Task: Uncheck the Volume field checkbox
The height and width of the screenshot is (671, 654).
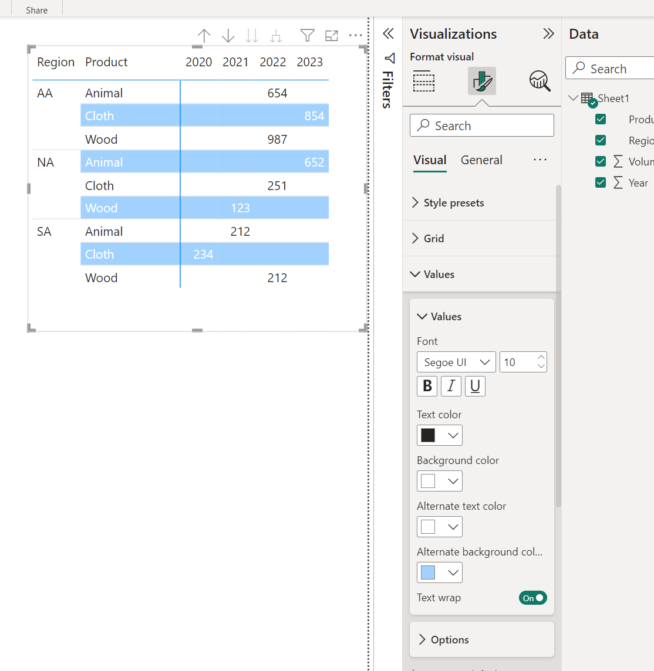Action: point(601,161)
